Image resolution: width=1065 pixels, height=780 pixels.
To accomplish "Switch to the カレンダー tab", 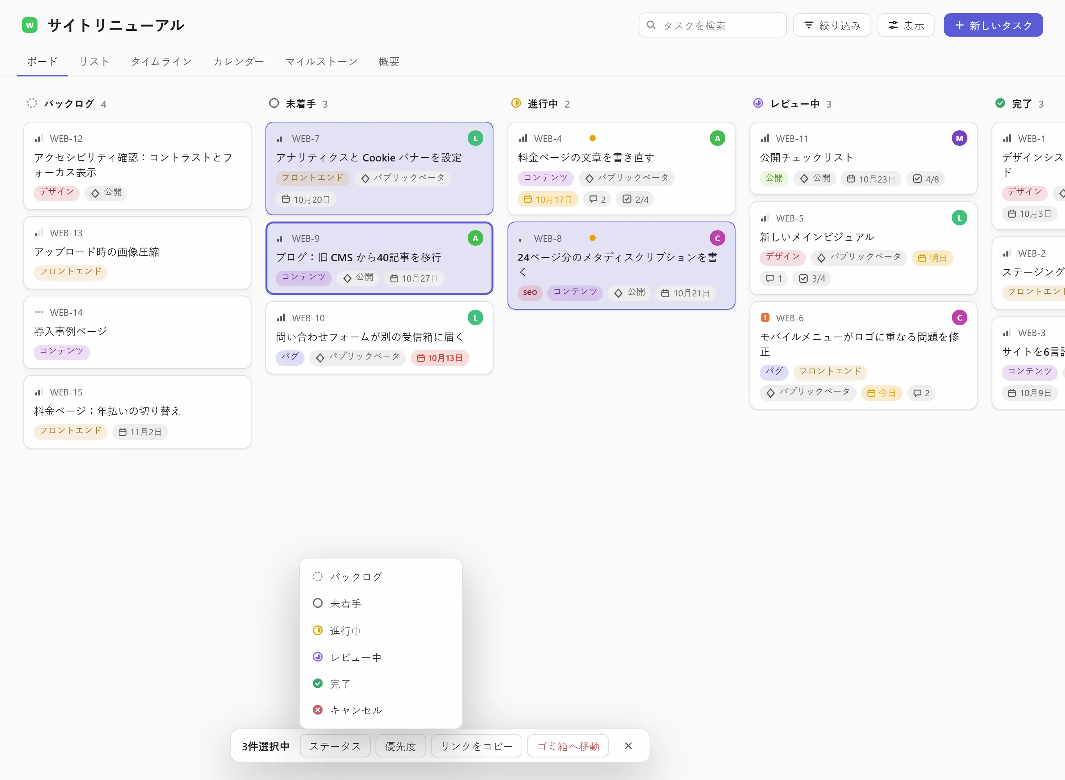I will (239, 61).
